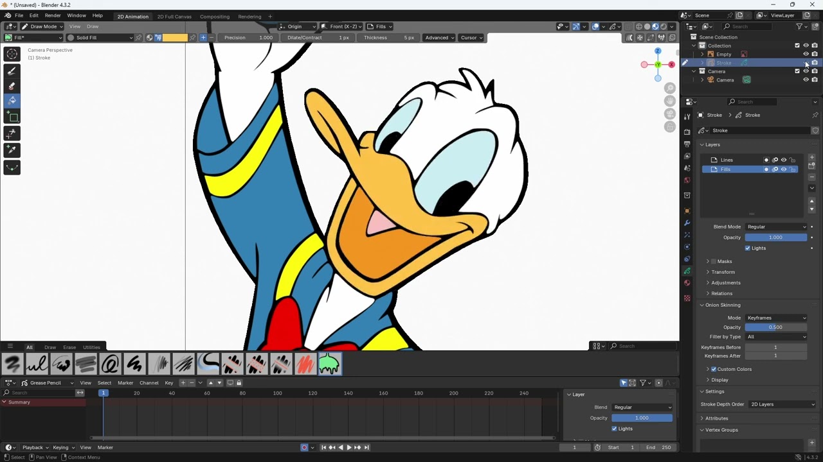Open Stroke Depth Order 2D Layers dropdown
Screen dimensions: 823x462
[x=782, y=404]
